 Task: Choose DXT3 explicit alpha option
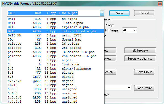click(x=56, y=27)
